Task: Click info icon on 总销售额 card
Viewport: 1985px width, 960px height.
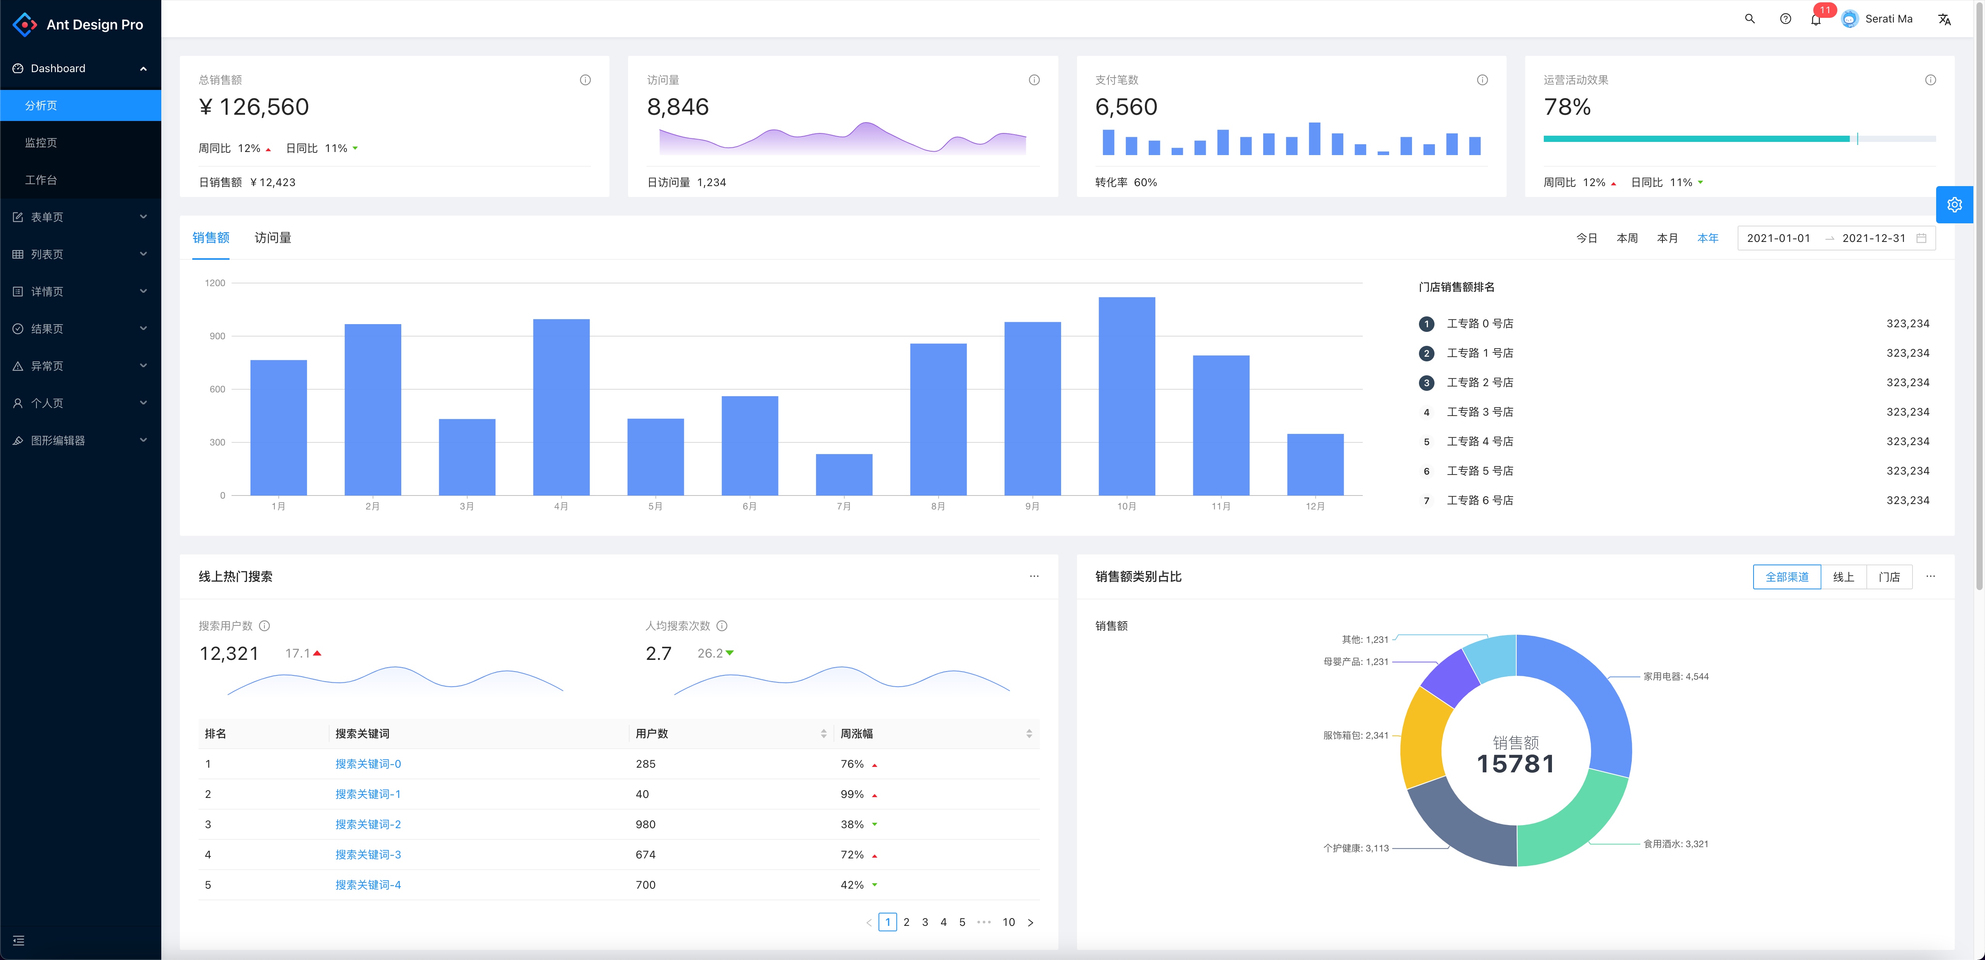Action: 585,80
